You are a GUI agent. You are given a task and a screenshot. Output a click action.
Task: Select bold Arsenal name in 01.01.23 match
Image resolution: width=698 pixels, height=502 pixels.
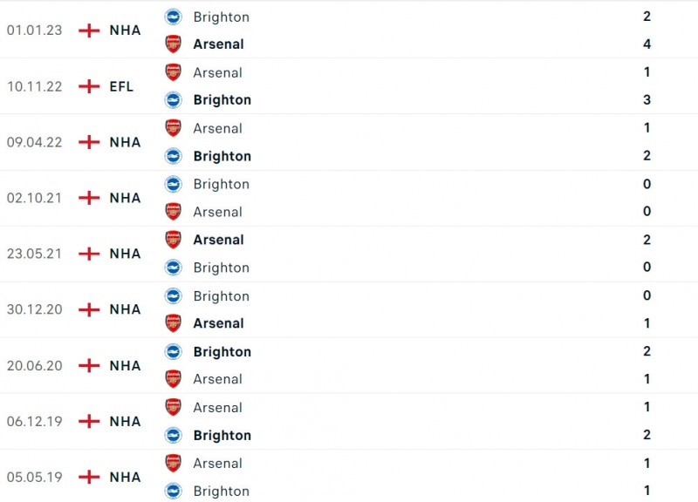click(218, 44)
